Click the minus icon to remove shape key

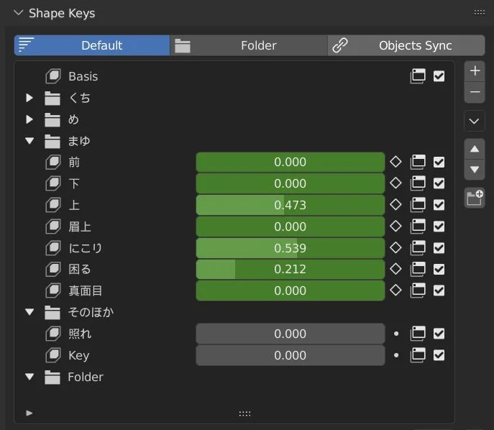click(475, 92)
